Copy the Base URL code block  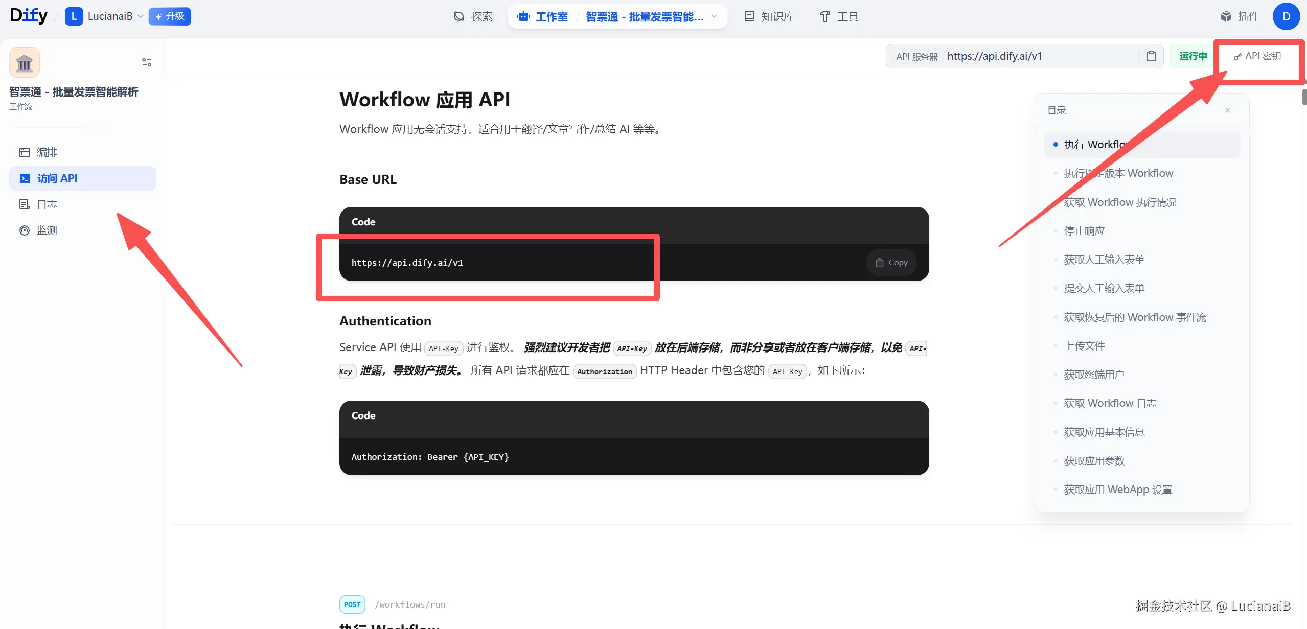tap(891, 263)
